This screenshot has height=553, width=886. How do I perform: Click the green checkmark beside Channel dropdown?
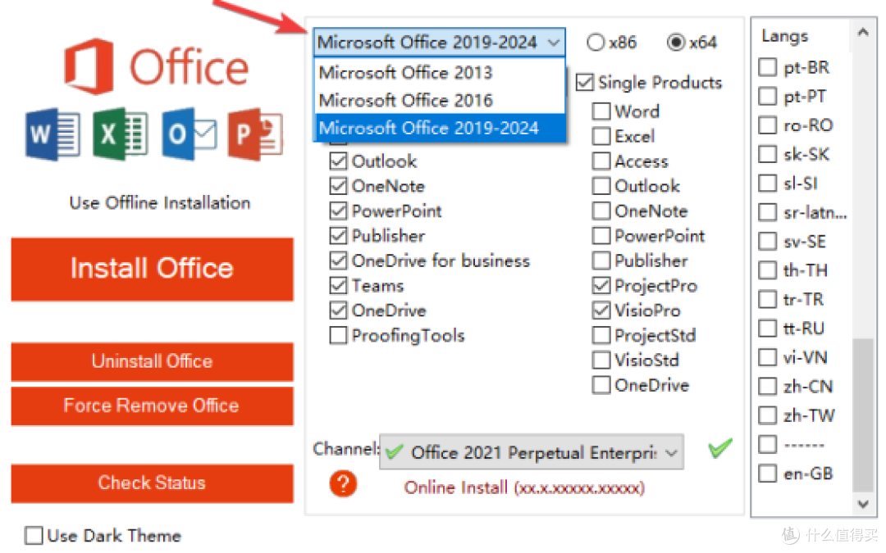(x=720, y=449)
